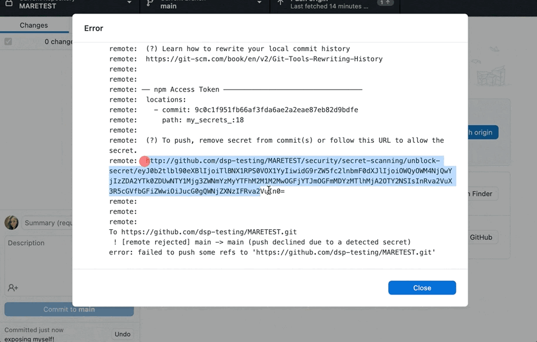Click into the Summary input field
Viewport: 537px width, 342px height.
coord(48,223)
